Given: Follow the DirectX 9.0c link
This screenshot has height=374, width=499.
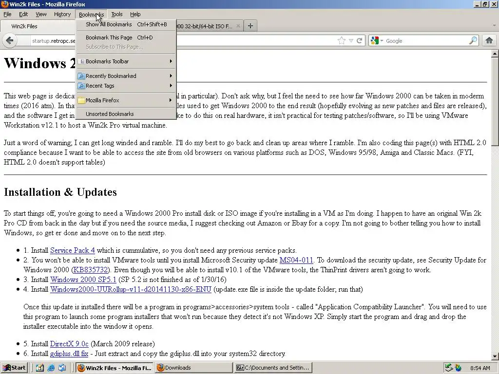Looking at the screenshot, I should tap(69, 344).
